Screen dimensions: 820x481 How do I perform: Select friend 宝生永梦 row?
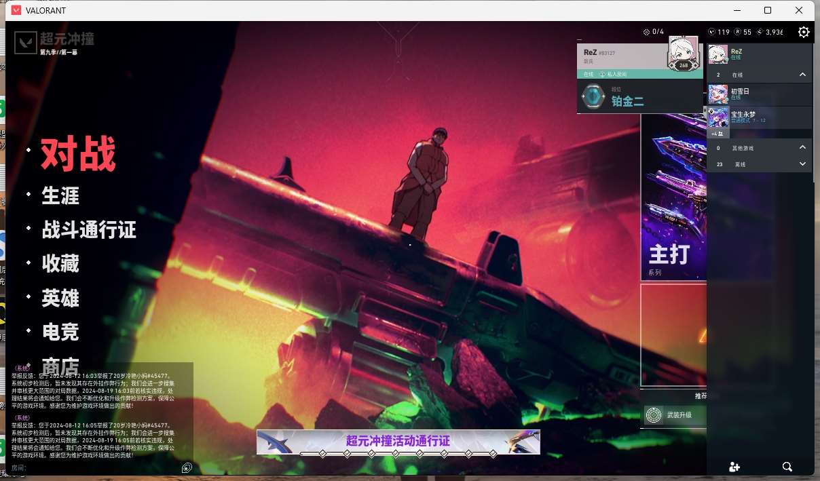[x=760, y=117]
